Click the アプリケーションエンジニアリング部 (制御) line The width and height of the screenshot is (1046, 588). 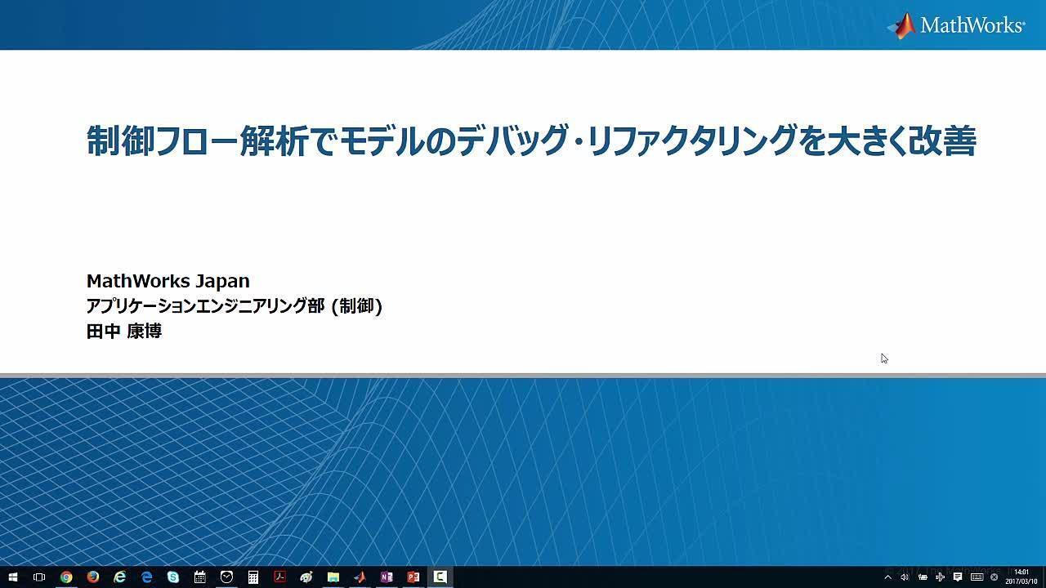click(235, 306)
